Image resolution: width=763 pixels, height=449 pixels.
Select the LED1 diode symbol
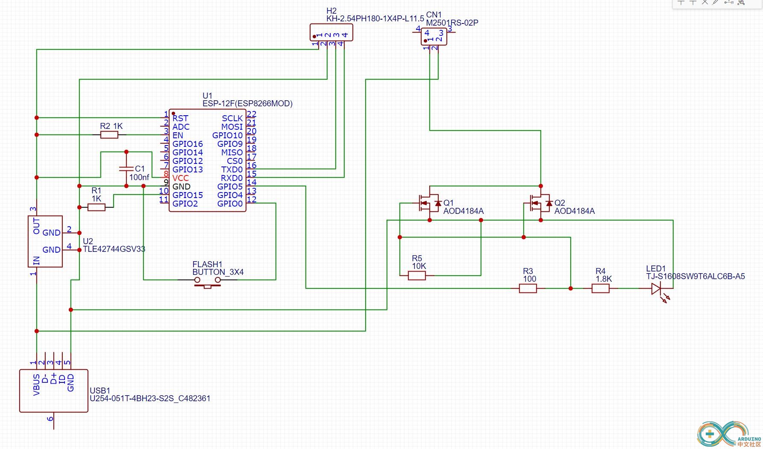[657, 289]
